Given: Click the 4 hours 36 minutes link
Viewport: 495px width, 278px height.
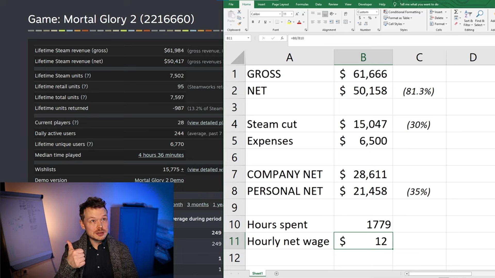Looking at the screenshot, I should (161, 155).
